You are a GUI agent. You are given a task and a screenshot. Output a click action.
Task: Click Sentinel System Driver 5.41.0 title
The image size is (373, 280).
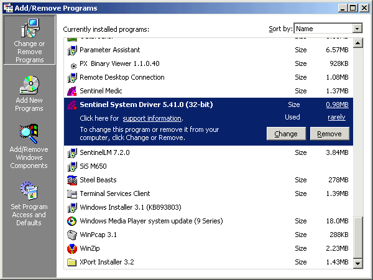pyautogui.click(x=146, y=105)
